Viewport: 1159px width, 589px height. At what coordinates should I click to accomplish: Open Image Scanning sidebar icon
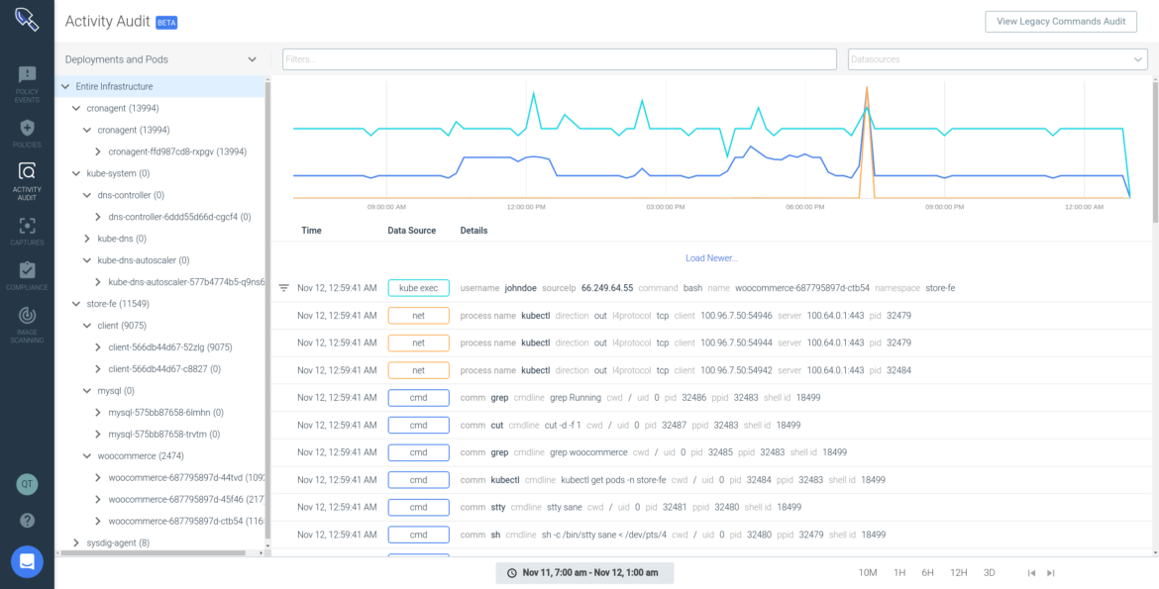[x=27, y=324]
